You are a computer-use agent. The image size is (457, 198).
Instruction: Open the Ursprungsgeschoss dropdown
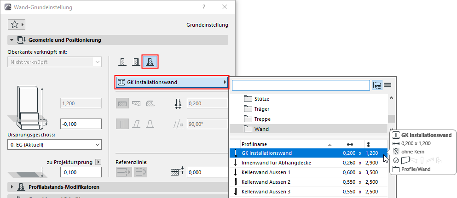coord(55,145)
